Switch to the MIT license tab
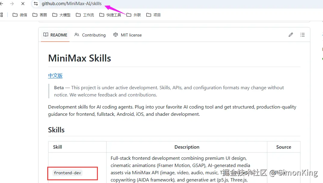The image size is (323, 183). click(x=127, y=35)
